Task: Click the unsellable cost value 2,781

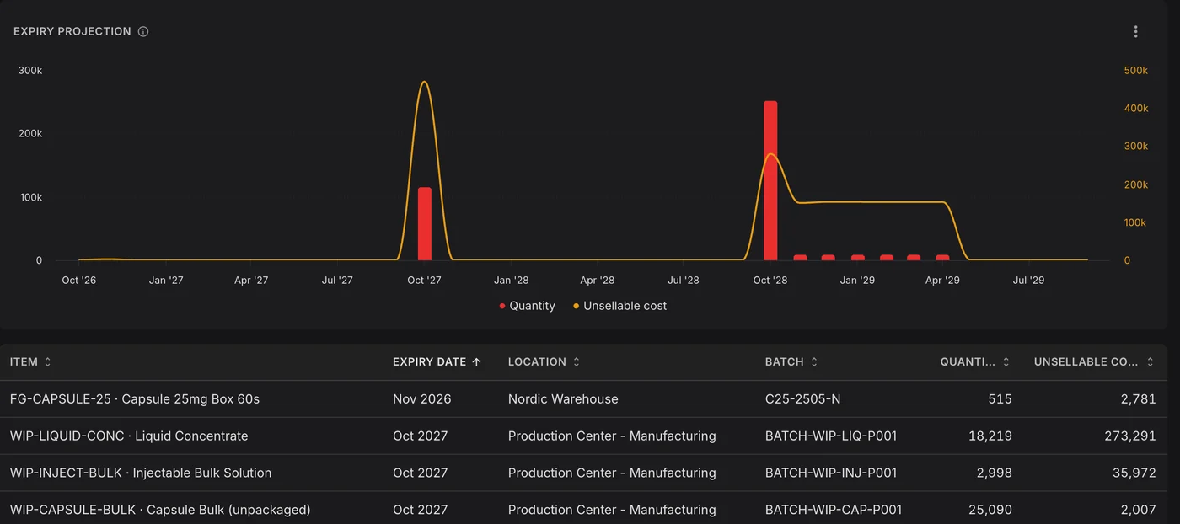Action: 1139,398
